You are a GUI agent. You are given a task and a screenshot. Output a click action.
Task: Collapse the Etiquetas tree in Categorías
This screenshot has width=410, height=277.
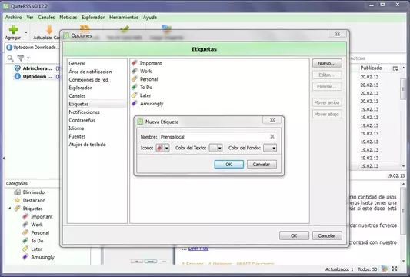tap(10, 209)
